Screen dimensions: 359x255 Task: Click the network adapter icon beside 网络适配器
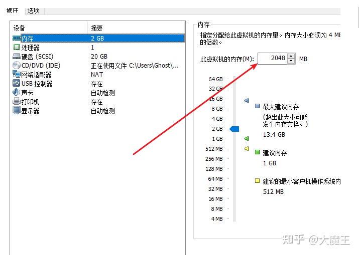(x=17, y=74)
